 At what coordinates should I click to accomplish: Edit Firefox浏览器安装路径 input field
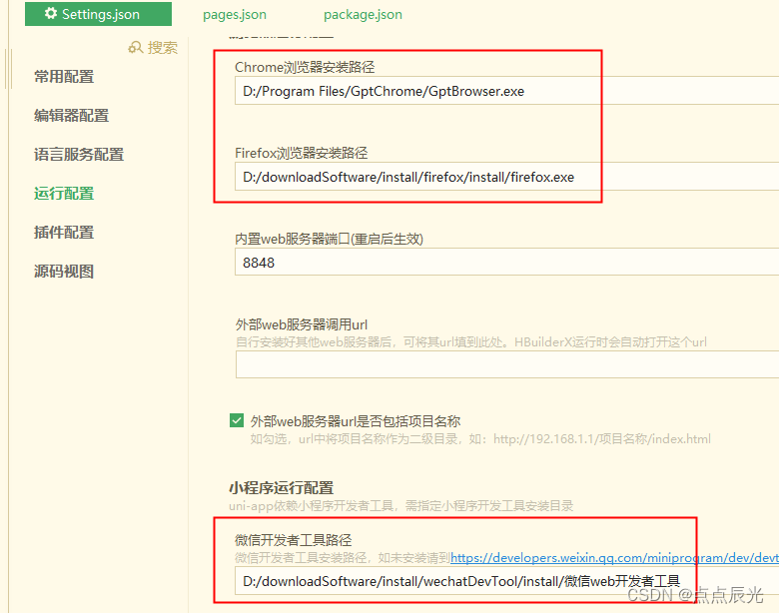point(506,177)
